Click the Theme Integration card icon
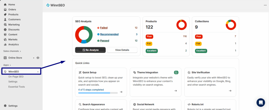The width and height of the screenshot is (269, 110). coord(134,73)
